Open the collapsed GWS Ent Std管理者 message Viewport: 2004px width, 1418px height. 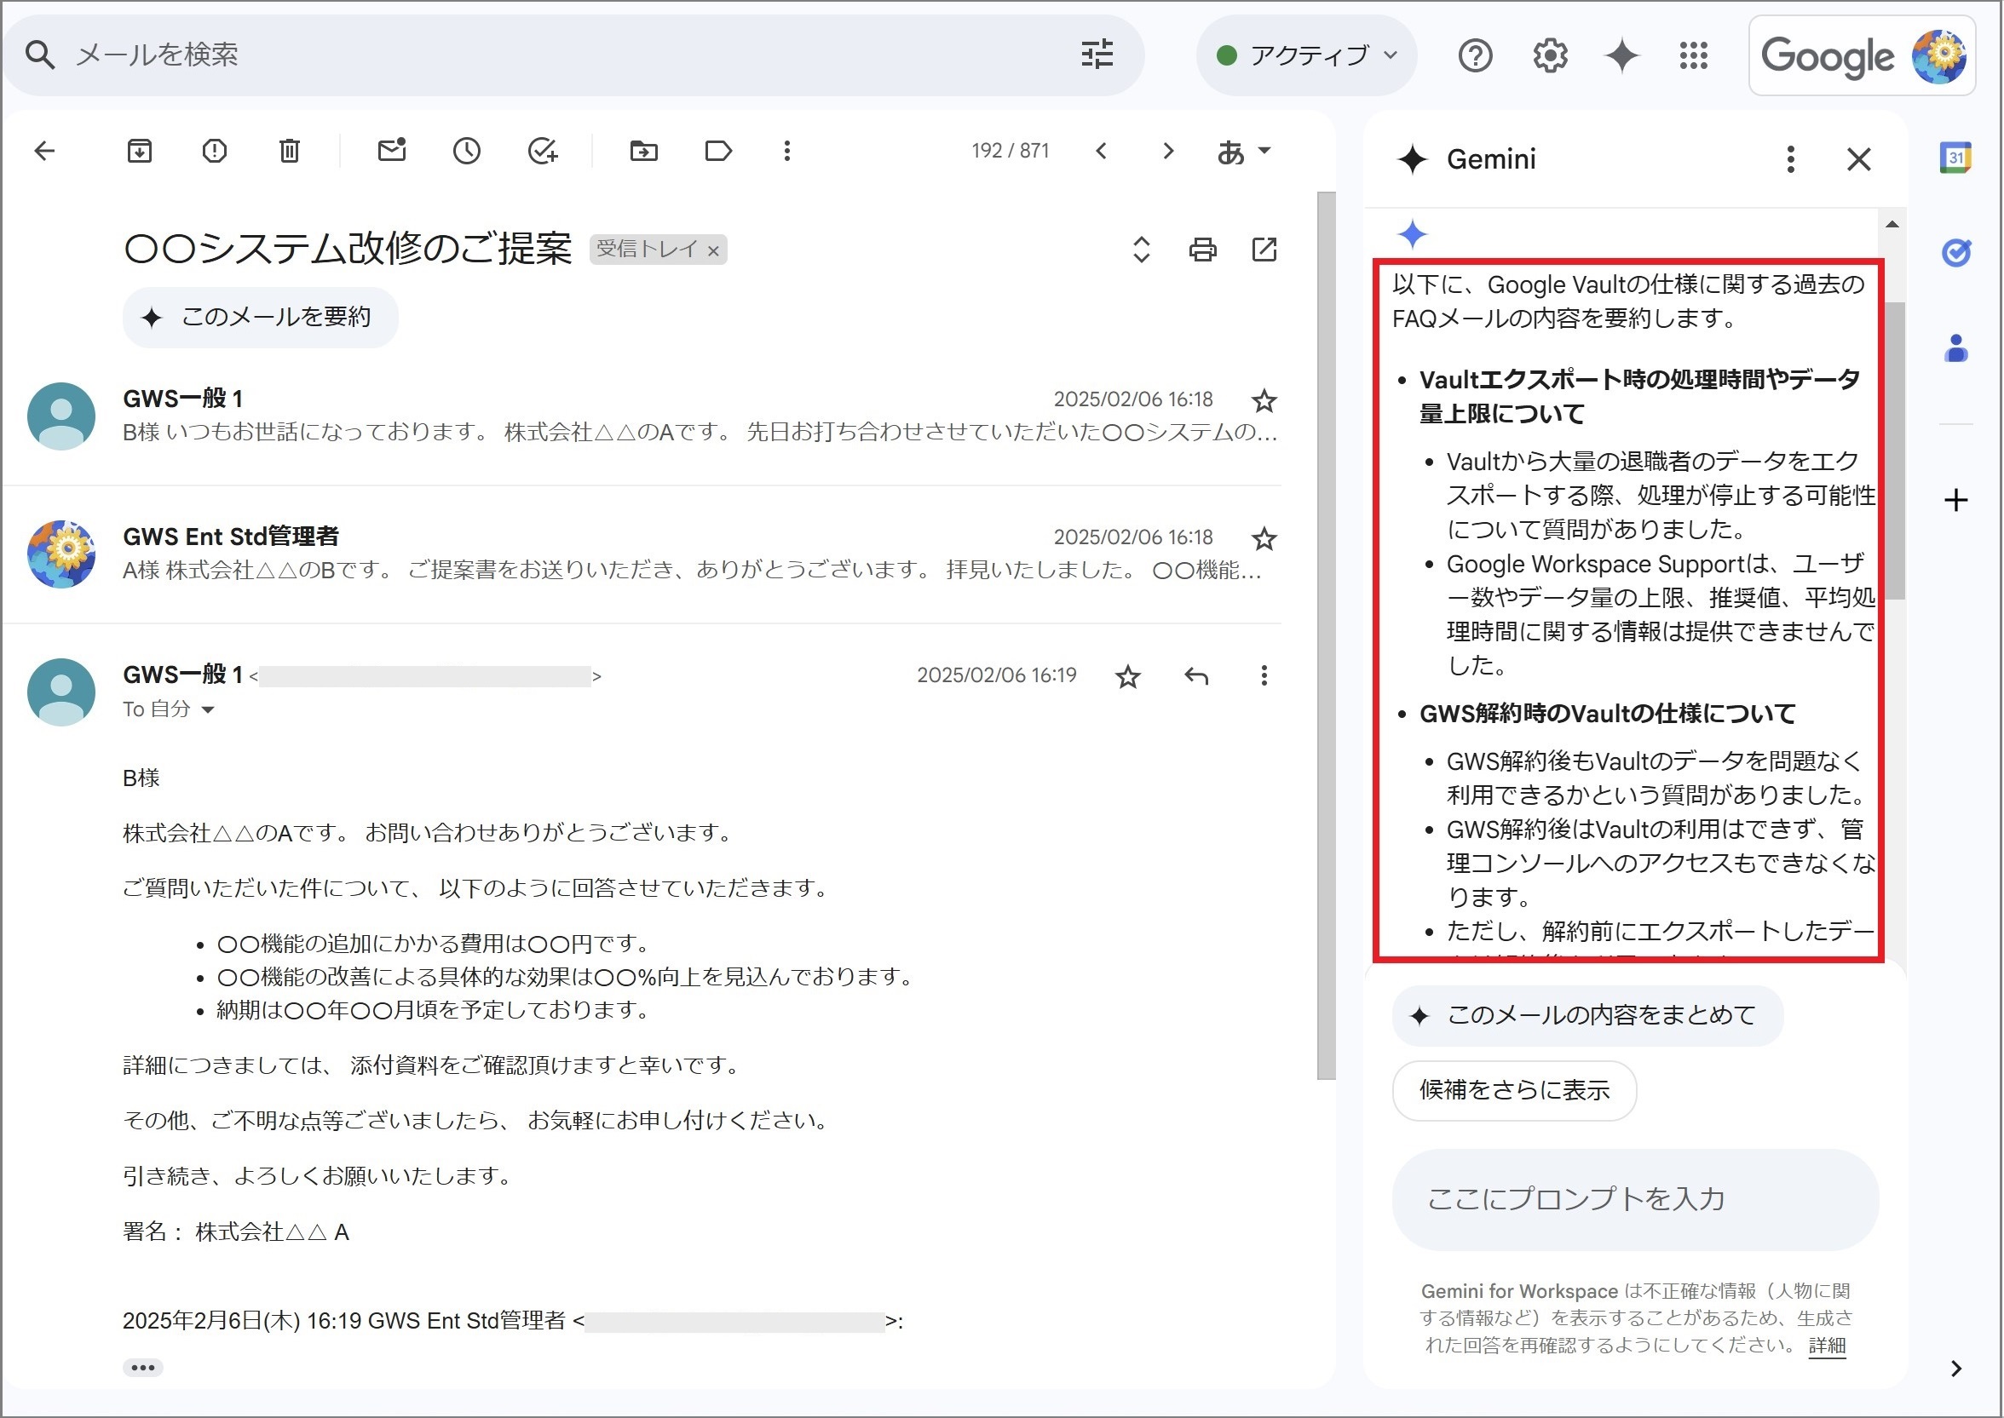tap(642, 554)
